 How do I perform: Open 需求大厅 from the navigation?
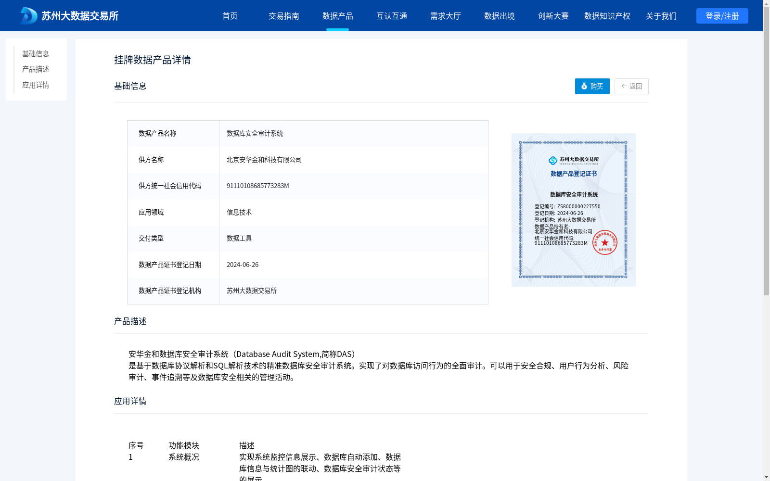tap(446, 16)
